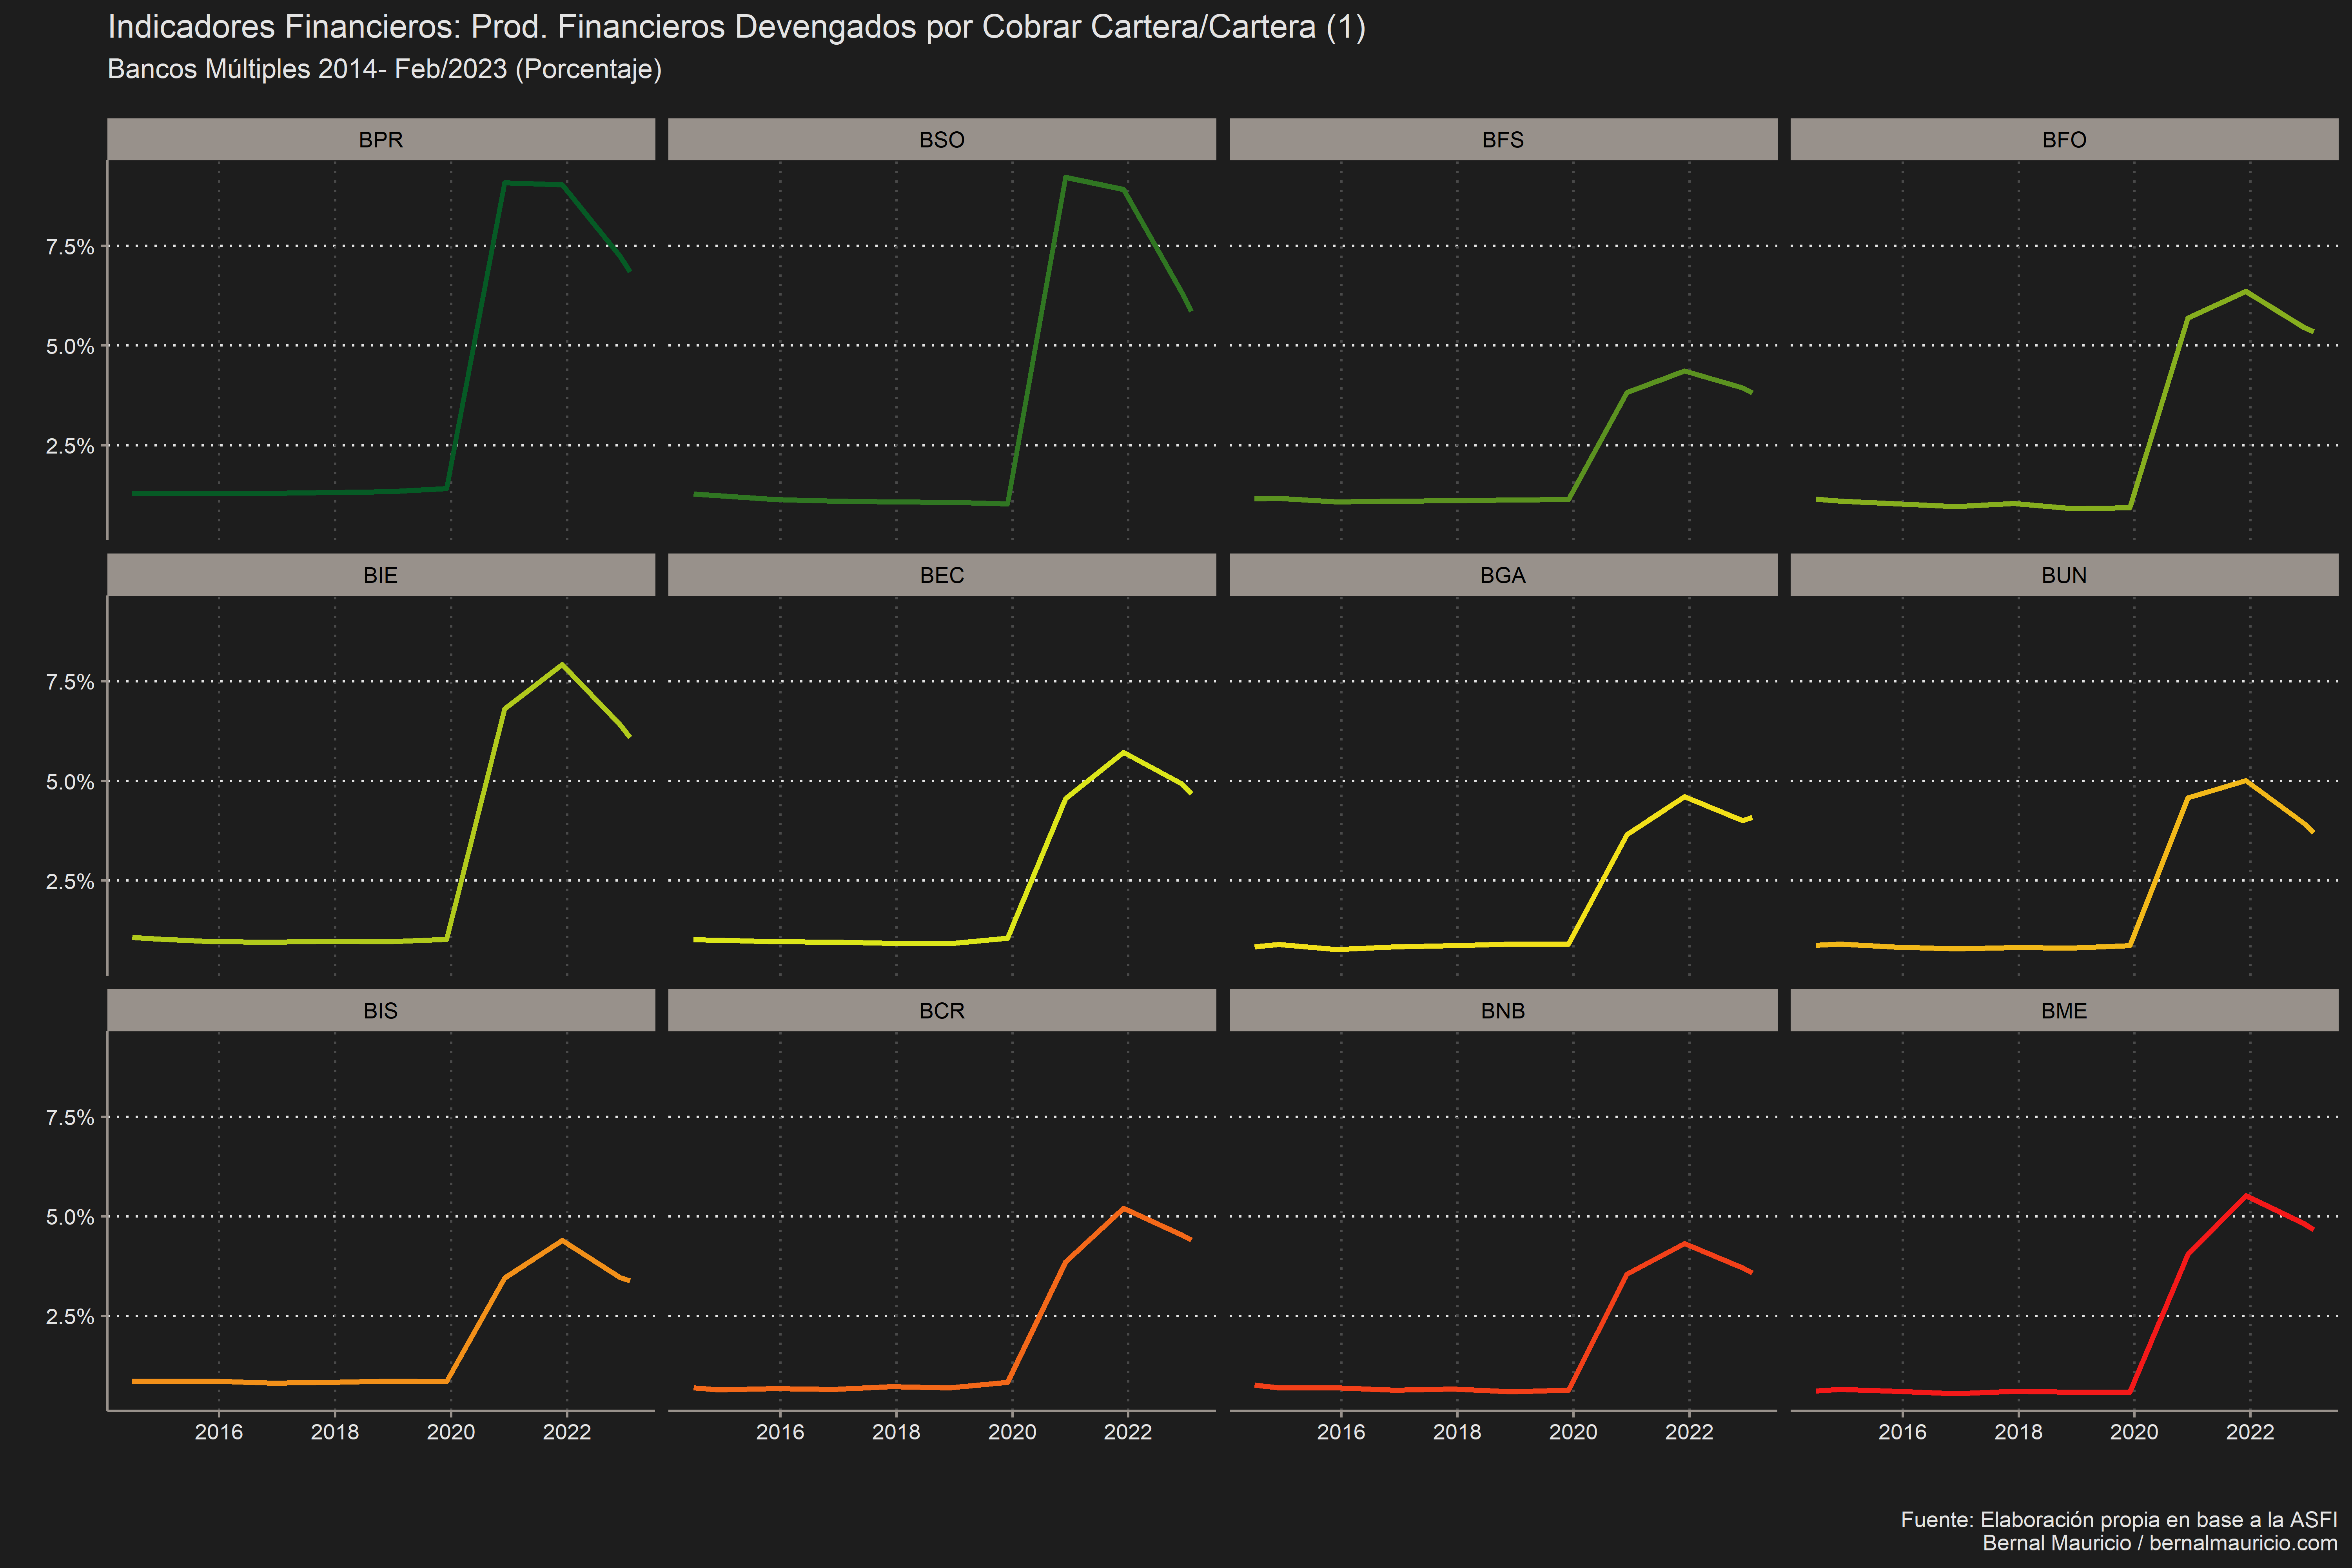The image size is (2352, 1568).
Task: Click the 2018 label under the BCR chart
Action: tap(896, 1432)
